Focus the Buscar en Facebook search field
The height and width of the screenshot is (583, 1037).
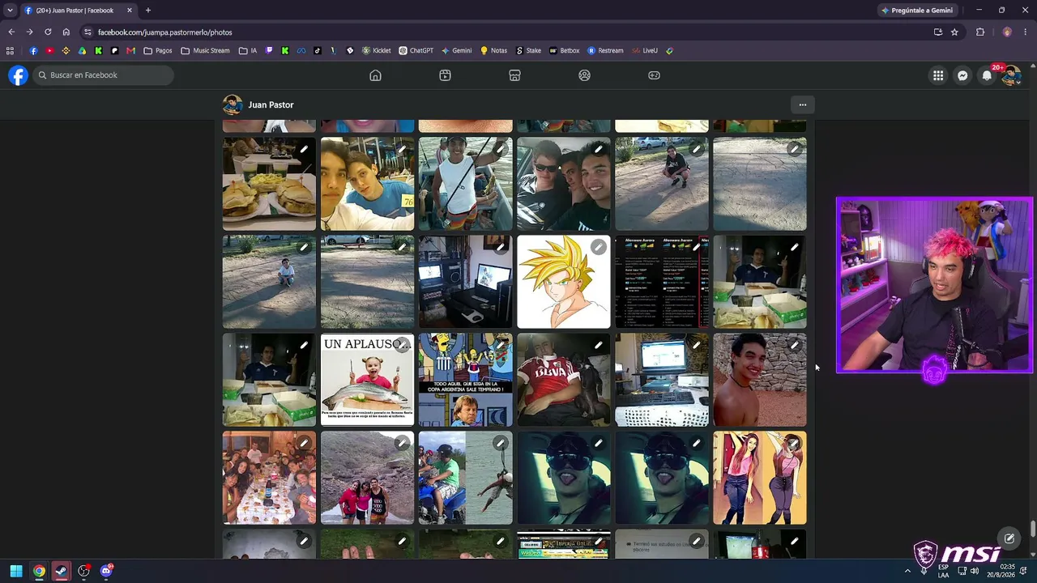coord(104,75)
